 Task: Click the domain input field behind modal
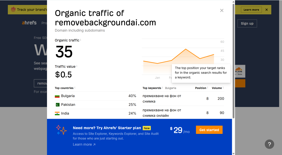(x=40, y=83)
